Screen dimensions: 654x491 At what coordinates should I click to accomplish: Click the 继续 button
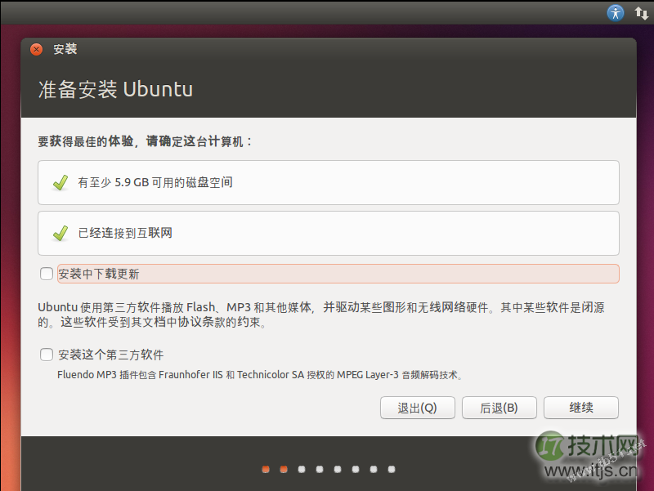click(581, 408)
